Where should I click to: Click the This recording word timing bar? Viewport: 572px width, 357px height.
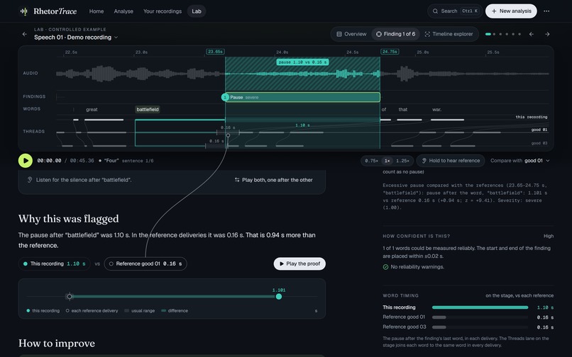[480, 307]
